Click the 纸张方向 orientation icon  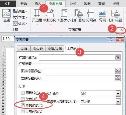point(50,13)
